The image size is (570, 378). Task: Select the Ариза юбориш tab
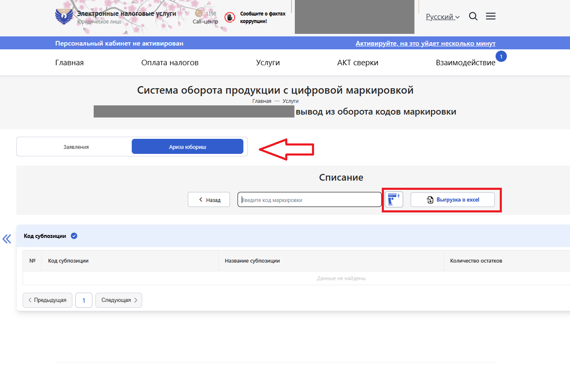click(x=187, y=146)
